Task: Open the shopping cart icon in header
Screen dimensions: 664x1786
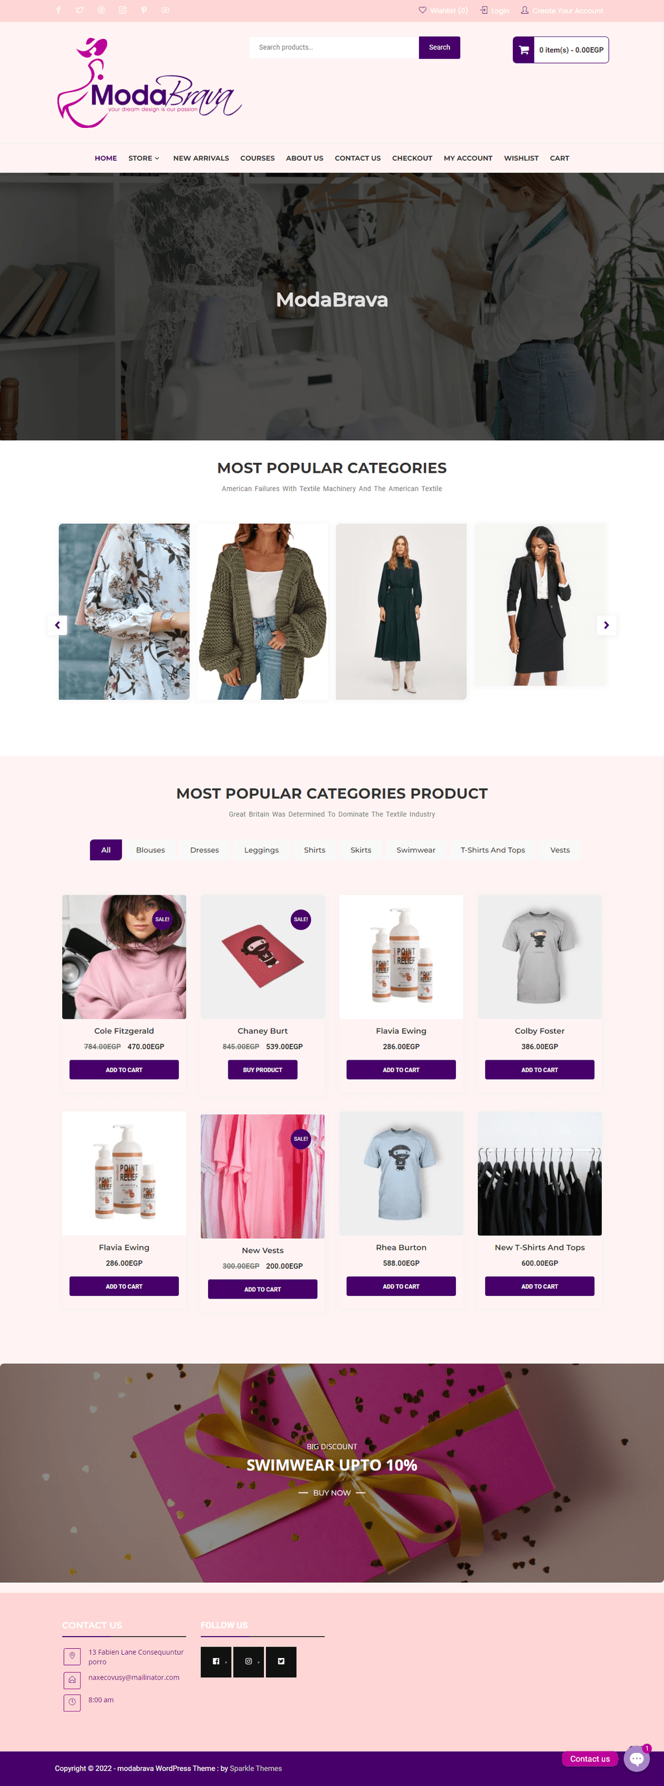Action: pos(523,50)
